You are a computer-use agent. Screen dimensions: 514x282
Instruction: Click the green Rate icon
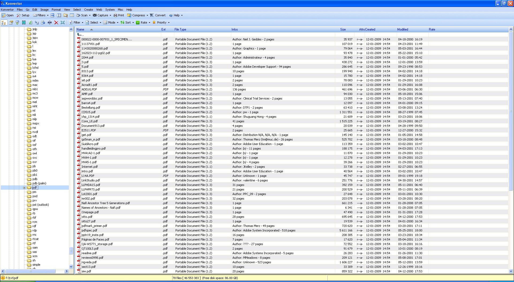(x=138, y=22)
